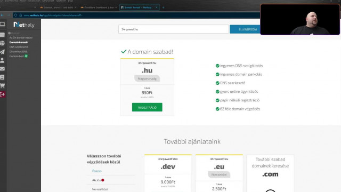Click ingyenes DNS szolgáltatás feature text
This screenshot has height=192, width=341.
click(241, 66)
